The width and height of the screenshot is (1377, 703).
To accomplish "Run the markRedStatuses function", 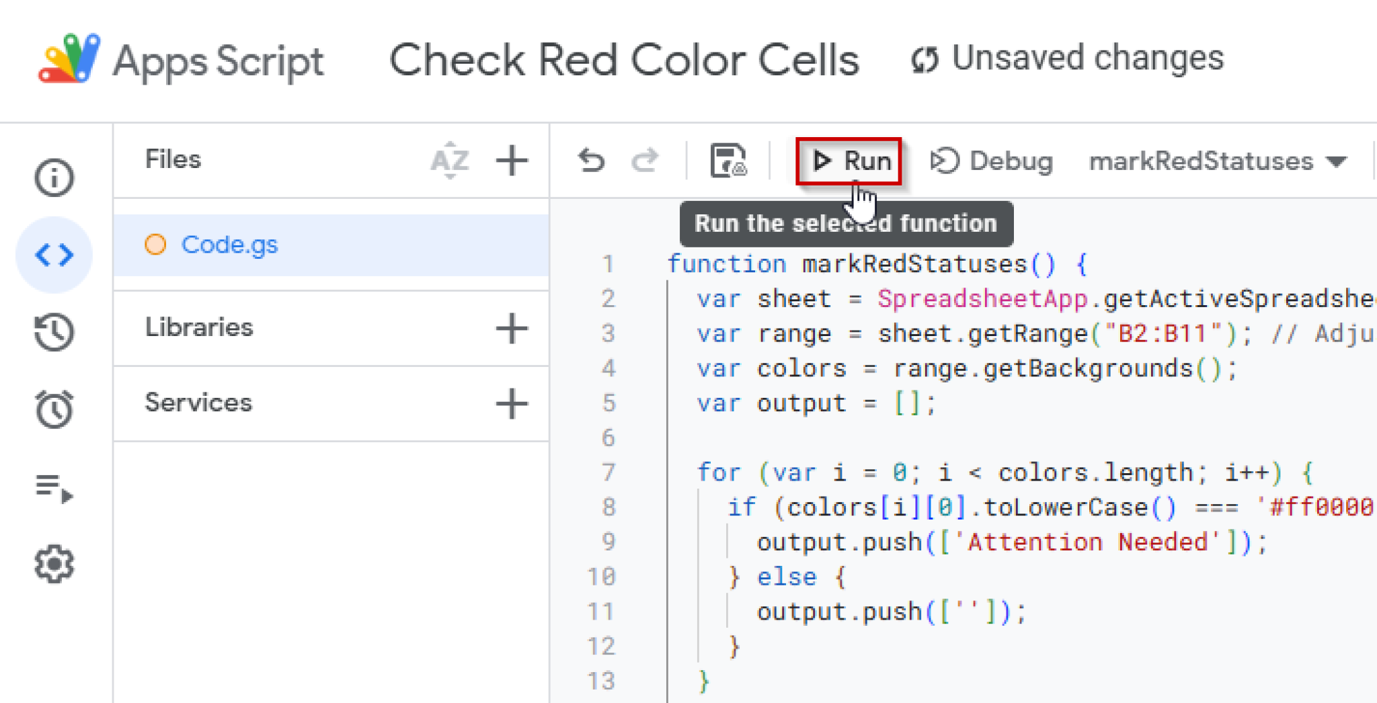I will [x=849, y=160].
